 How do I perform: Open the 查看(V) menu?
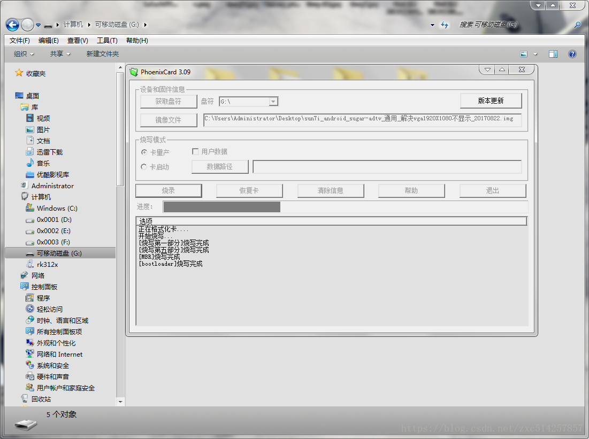coord(78,41)
